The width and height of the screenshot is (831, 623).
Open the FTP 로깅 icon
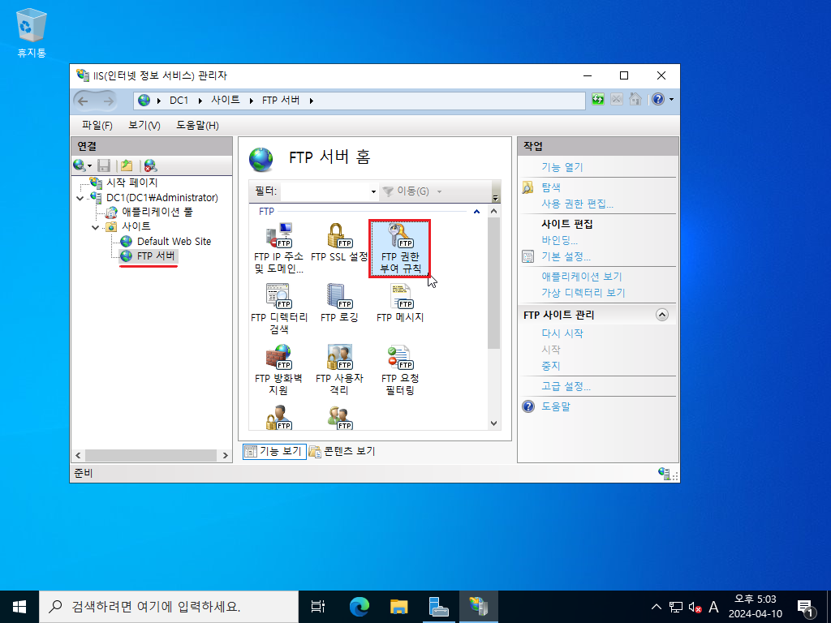[339, 303]
